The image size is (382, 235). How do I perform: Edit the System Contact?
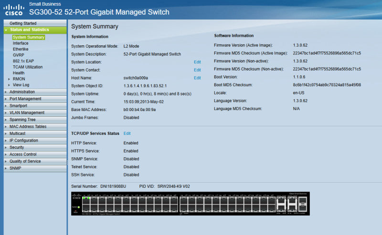pos(197,70)
